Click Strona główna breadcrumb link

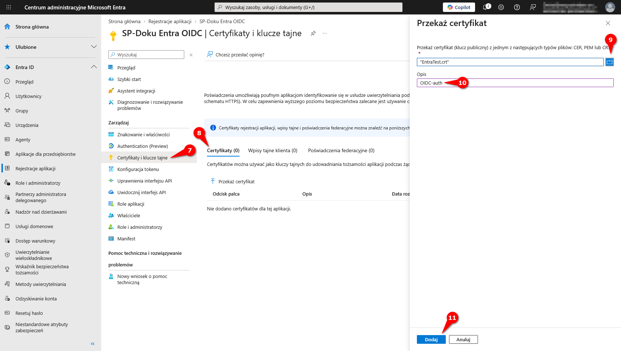pyautogui.click(x=124, y=21)
